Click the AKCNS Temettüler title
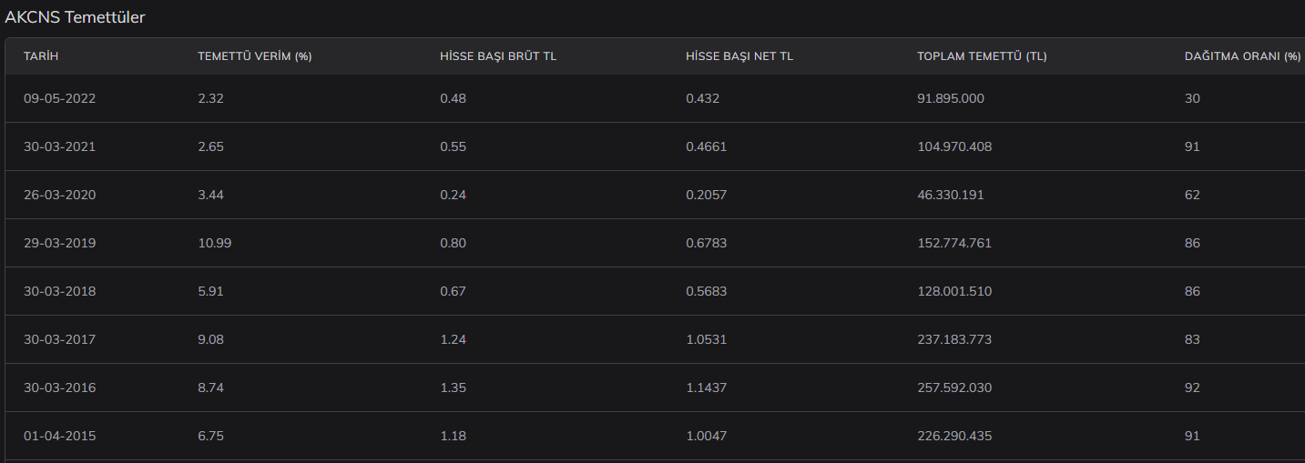 pyautogui.click(x=75, y=17)
